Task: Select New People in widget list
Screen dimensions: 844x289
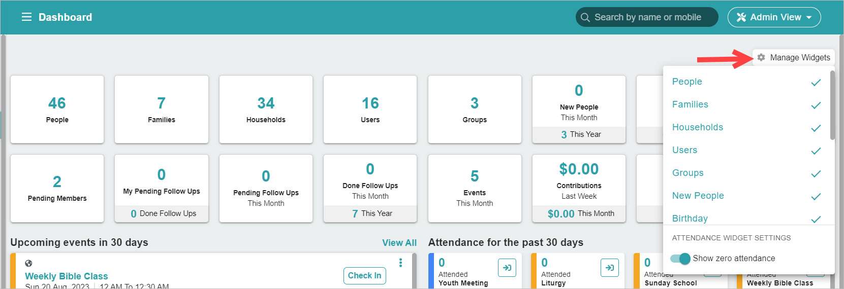Action: (698, 196)
